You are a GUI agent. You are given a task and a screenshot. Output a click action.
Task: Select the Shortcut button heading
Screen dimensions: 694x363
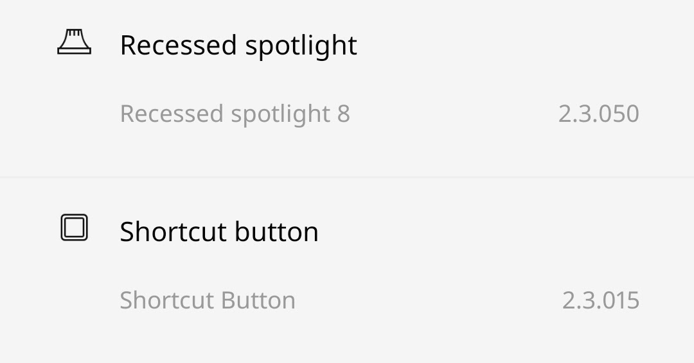(219, 232)
